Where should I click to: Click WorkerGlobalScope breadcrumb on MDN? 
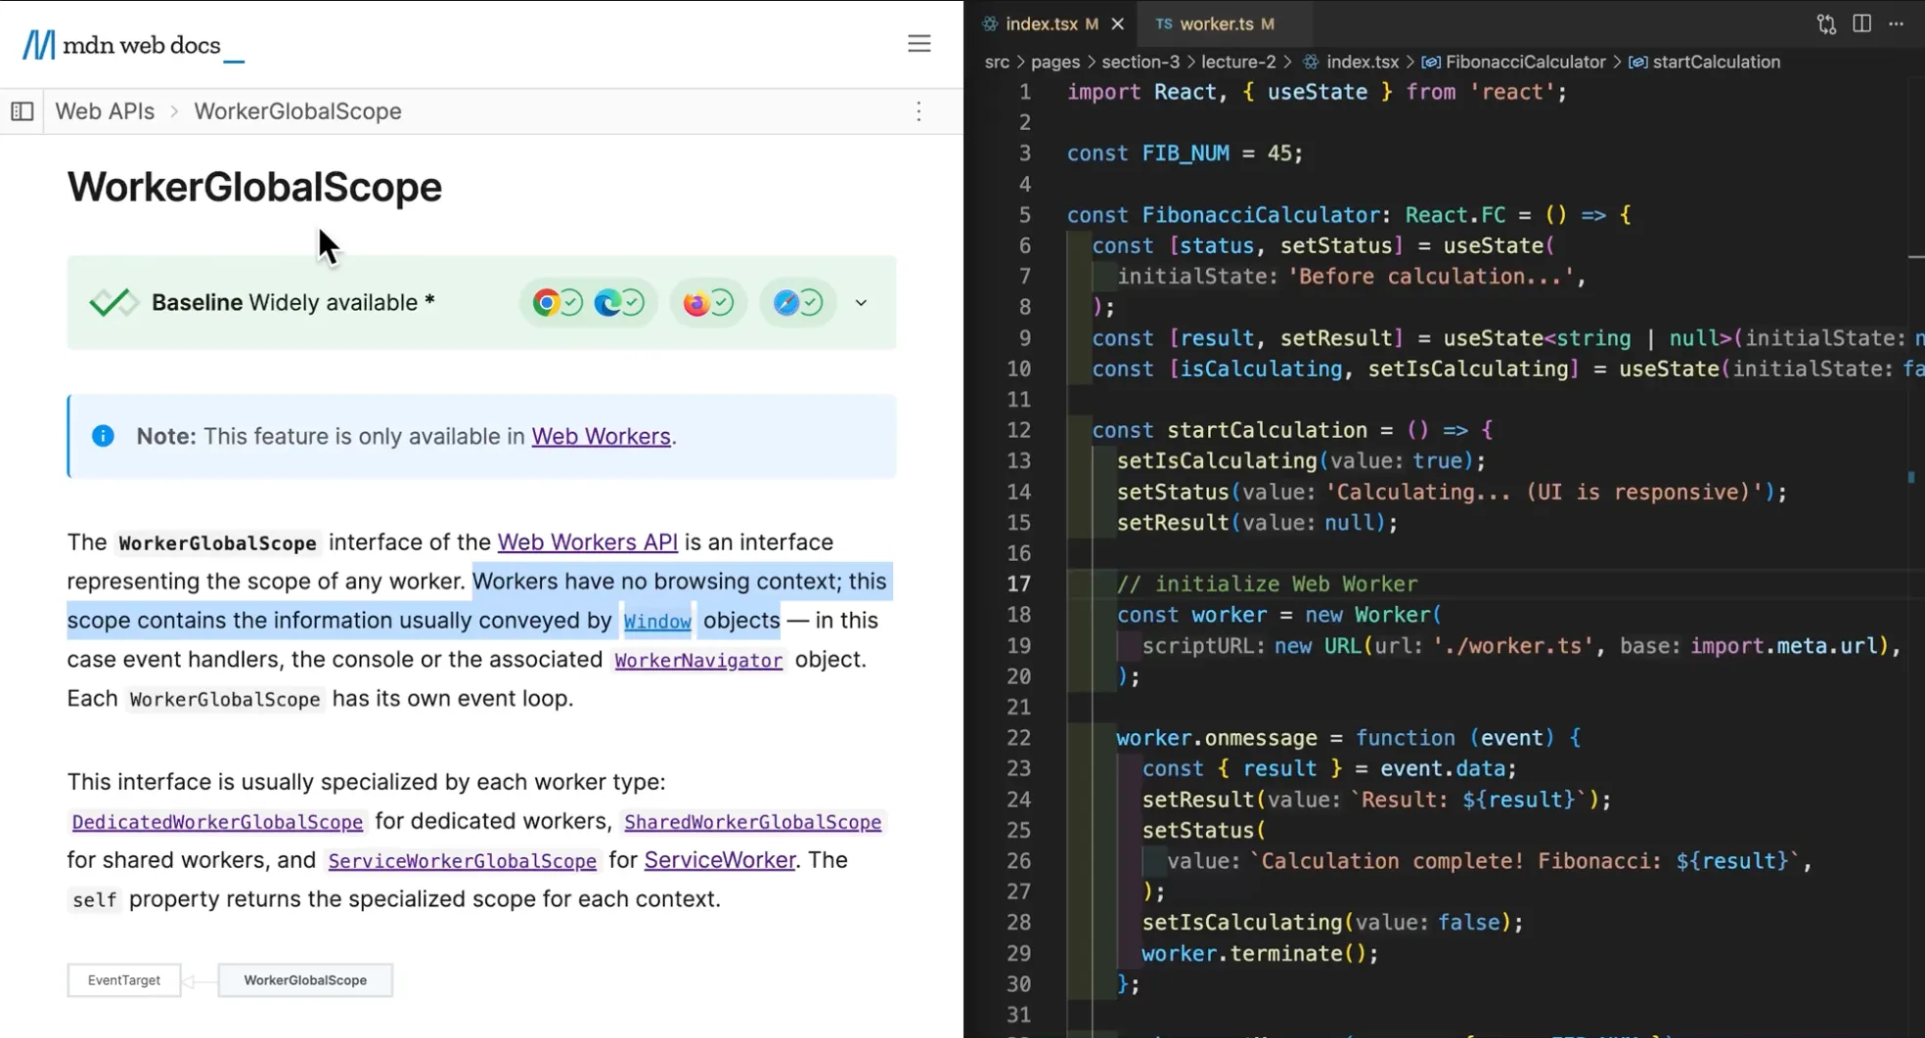tap(297, 111)
